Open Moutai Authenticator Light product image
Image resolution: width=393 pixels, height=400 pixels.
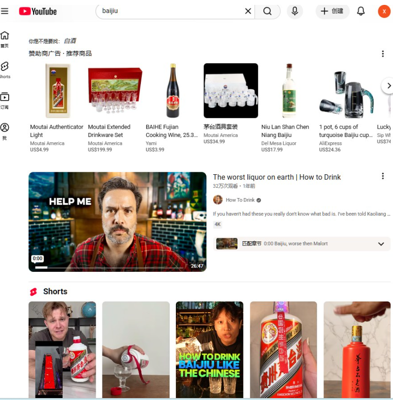[x=57, y=91]
